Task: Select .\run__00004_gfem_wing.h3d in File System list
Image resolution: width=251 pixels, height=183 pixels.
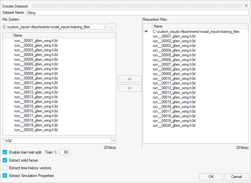Action: click(x=35, y=55)
